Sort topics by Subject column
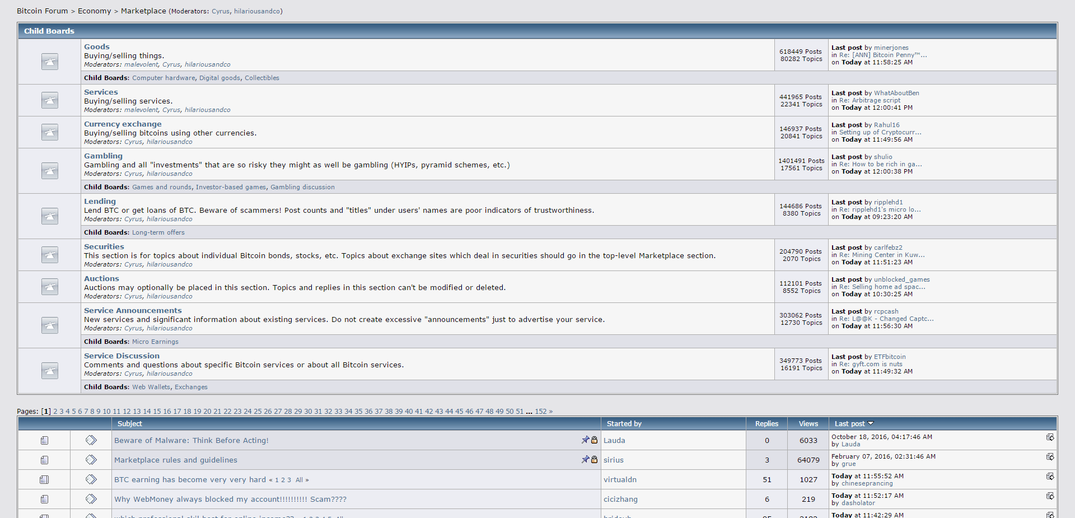The image size is (1075, 518). click(130, 424)
